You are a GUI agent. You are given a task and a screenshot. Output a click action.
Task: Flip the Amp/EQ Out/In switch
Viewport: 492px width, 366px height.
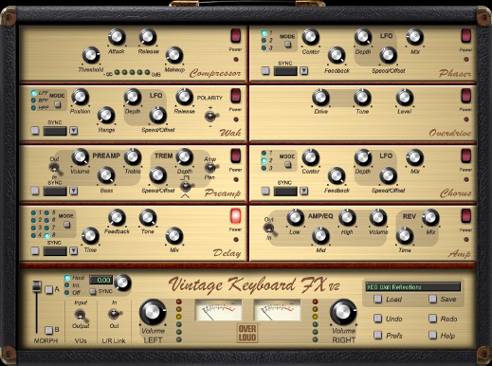click(269, 229)
